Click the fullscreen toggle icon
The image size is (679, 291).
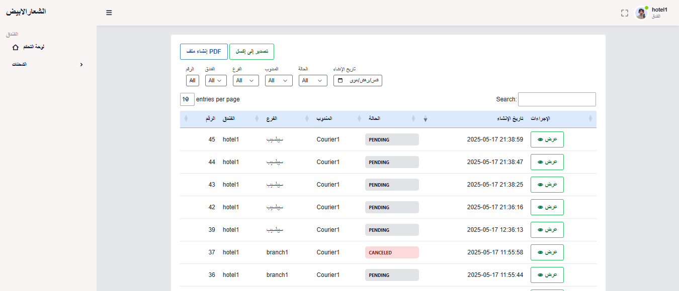tap(625, 13)
